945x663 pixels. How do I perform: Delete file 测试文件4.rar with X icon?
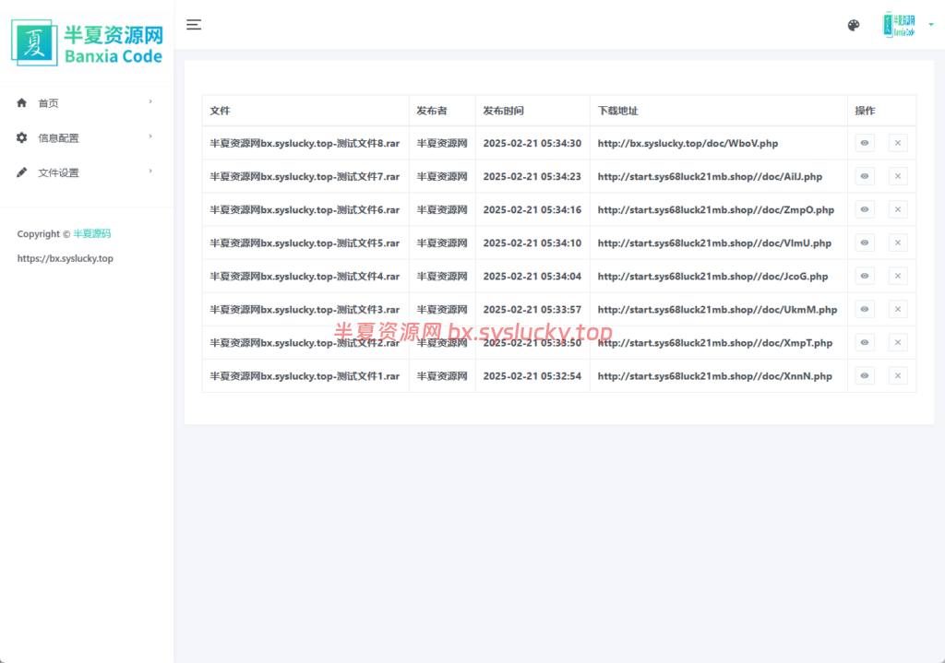(898, 276)
